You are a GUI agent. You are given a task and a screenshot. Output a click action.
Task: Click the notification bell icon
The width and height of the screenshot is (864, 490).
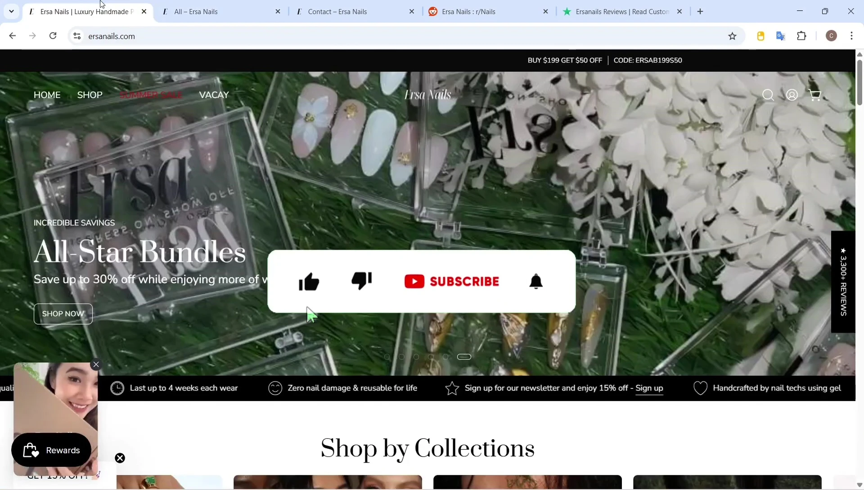pyautogui.click(x=536, y=281)
